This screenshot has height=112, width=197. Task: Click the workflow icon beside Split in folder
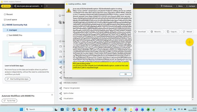pyautogui.click(x=61, y=93)
